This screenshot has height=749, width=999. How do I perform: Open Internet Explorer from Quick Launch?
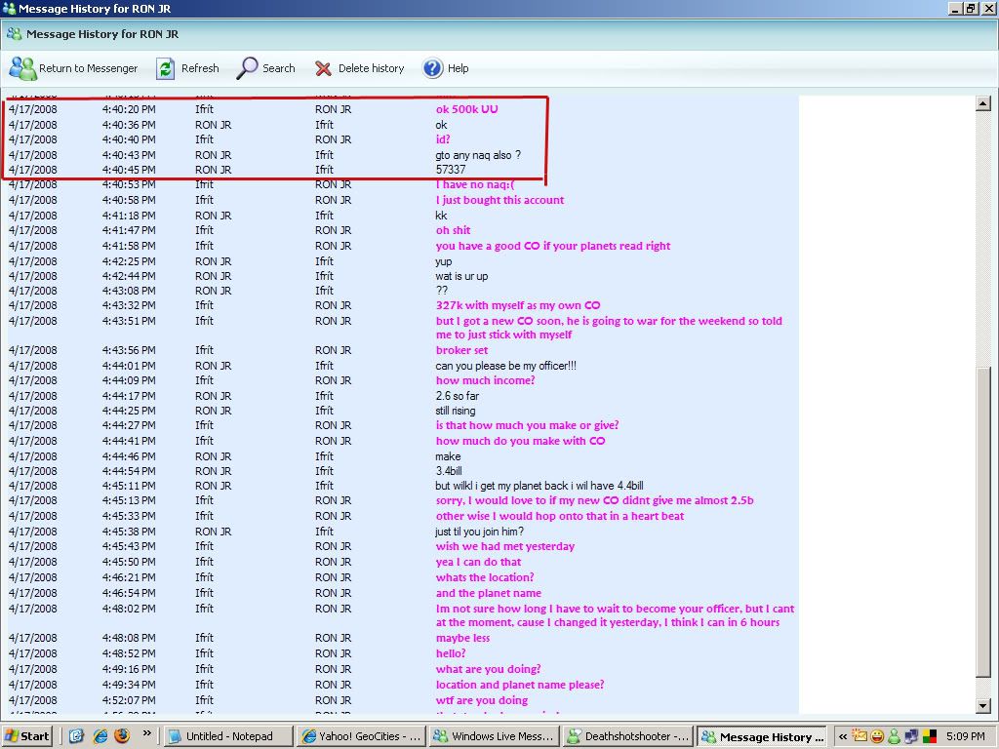coord(100,736)
